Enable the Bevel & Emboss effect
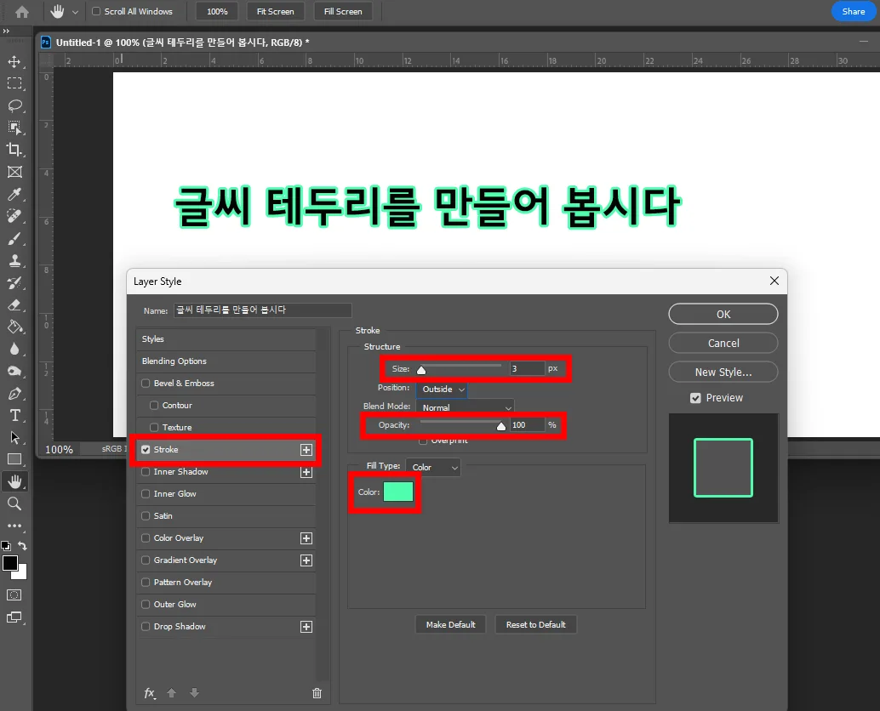Image resolution: width=880 pixels, height=711 pixels. (146, 383)
